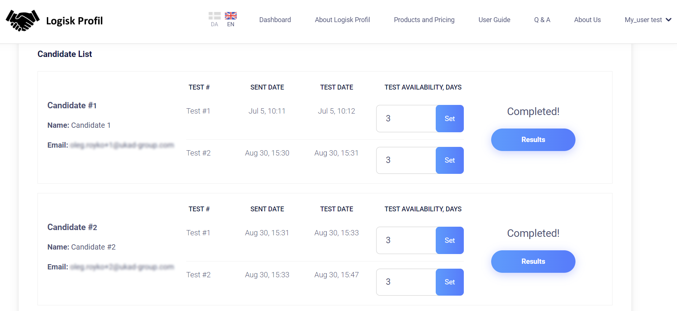Focus availability days field for Candidate #1 Test #2
The height and width of the screenshot is (311, 677).
406,160
